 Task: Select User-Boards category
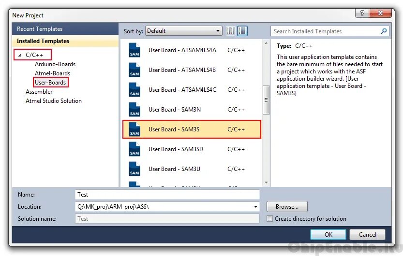(50, 82)
